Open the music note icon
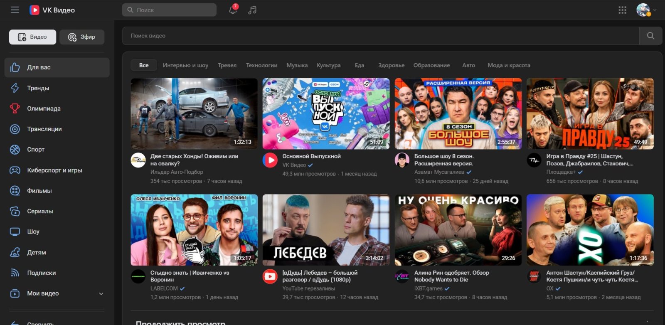665x325 pixels. click(252, 10)
